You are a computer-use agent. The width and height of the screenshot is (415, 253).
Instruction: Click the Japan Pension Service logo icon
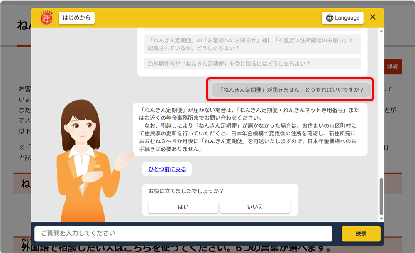point(46,18)
